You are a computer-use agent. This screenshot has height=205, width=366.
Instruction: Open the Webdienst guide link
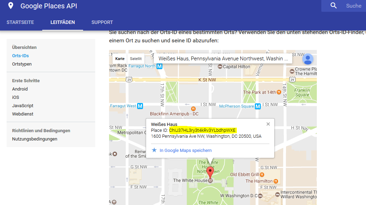click(x=23, y=114)
